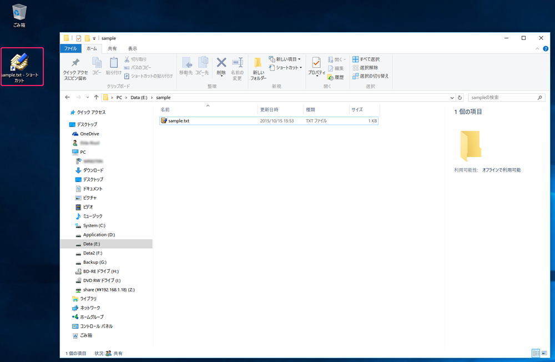Click Select all (すべて選択)
This screenshot has width=555, height=362.
pos(366,59)
